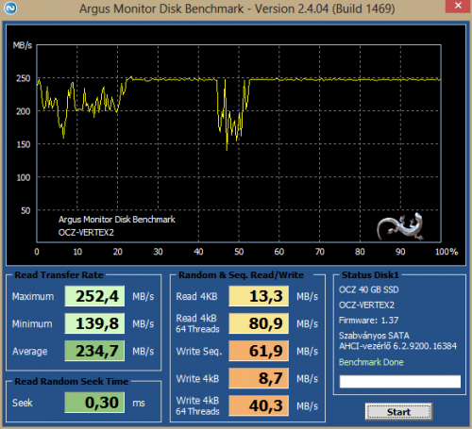
Task: Click the Benchmark Done status text
Action: pos(371,362)
